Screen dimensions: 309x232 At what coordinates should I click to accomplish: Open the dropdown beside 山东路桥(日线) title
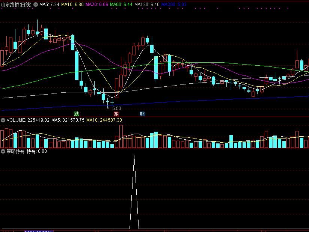[x=36, y=5]
